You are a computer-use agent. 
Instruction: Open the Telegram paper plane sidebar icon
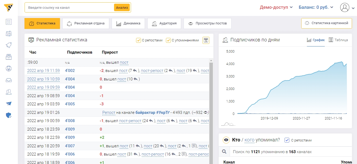9,103
